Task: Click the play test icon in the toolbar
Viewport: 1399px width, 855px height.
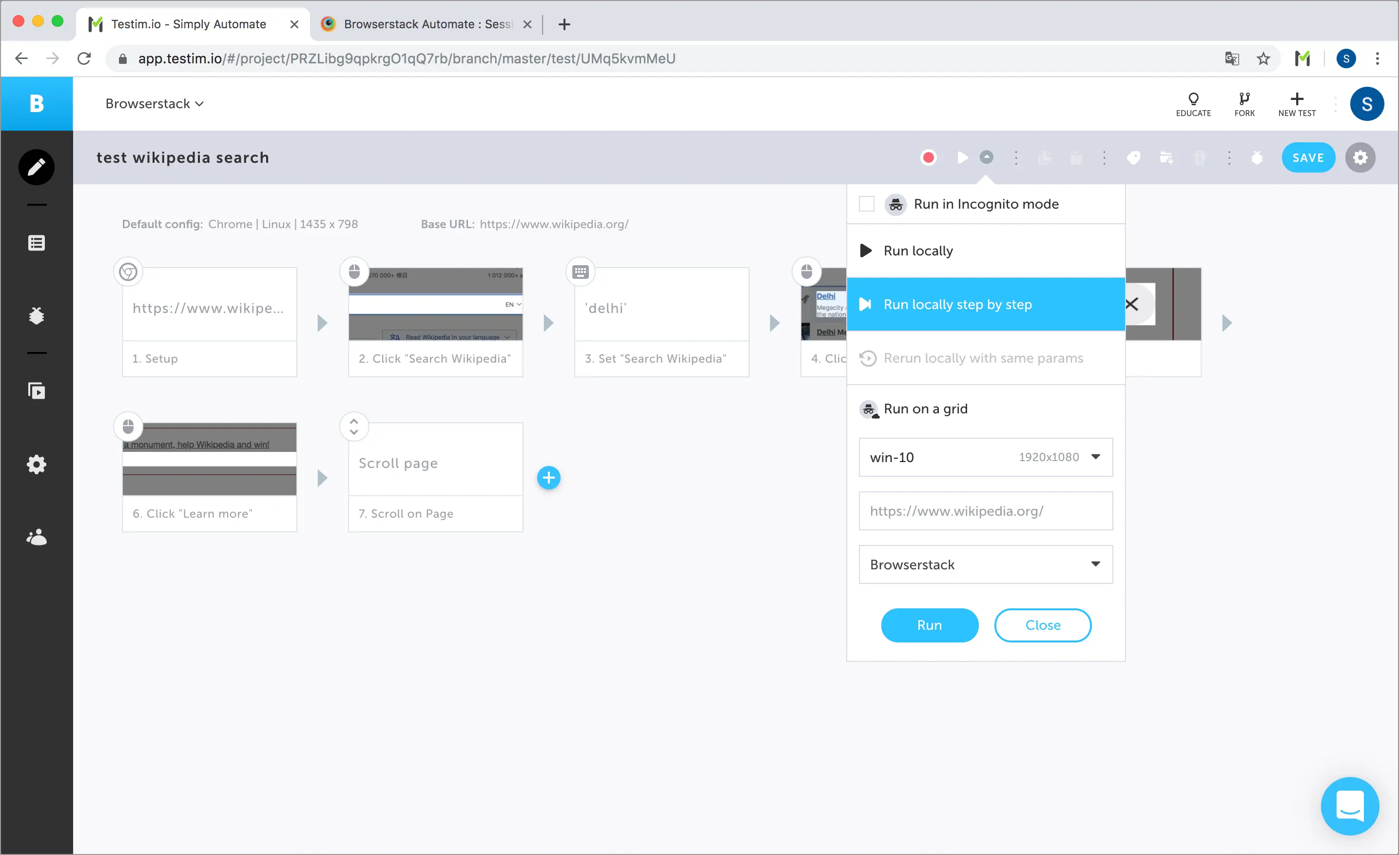Action: [x=962, y=157]
